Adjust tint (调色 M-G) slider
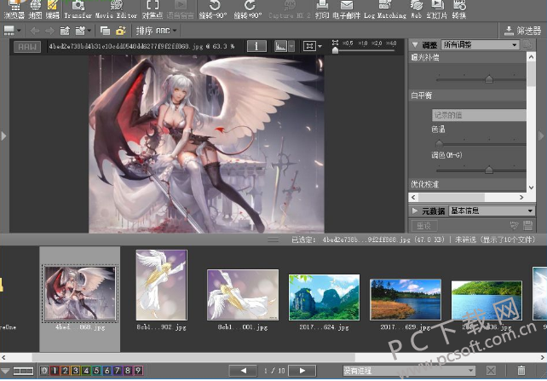547x381 pixels. tap(489, 170)
